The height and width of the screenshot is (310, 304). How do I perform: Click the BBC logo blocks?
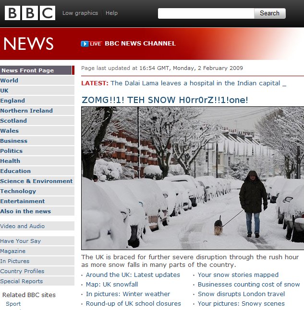[x=30, y=13]
